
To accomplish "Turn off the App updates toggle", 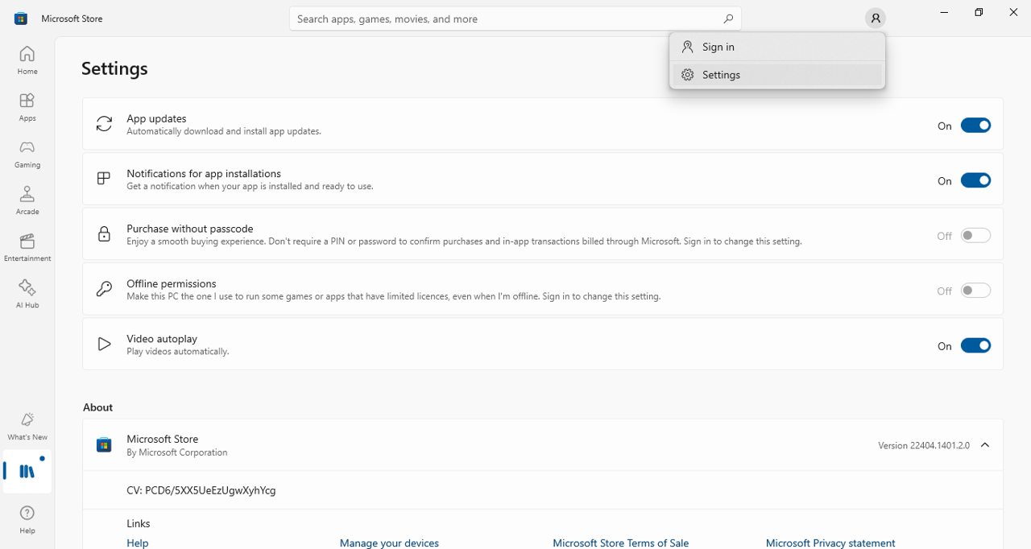I will (975, 126).
